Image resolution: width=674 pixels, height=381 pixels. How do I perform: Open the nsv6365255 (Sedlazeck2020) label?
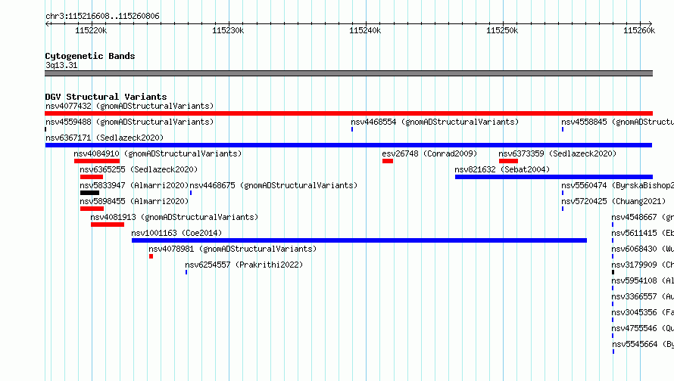[139, 169]
